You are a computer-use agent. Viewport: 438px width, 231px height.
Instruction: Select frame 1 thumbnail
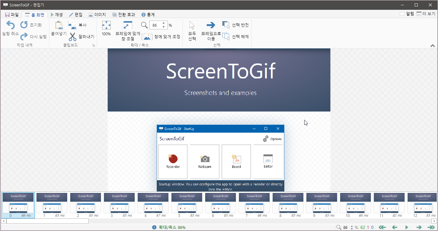pyautogui.click(x=52, y=205)
